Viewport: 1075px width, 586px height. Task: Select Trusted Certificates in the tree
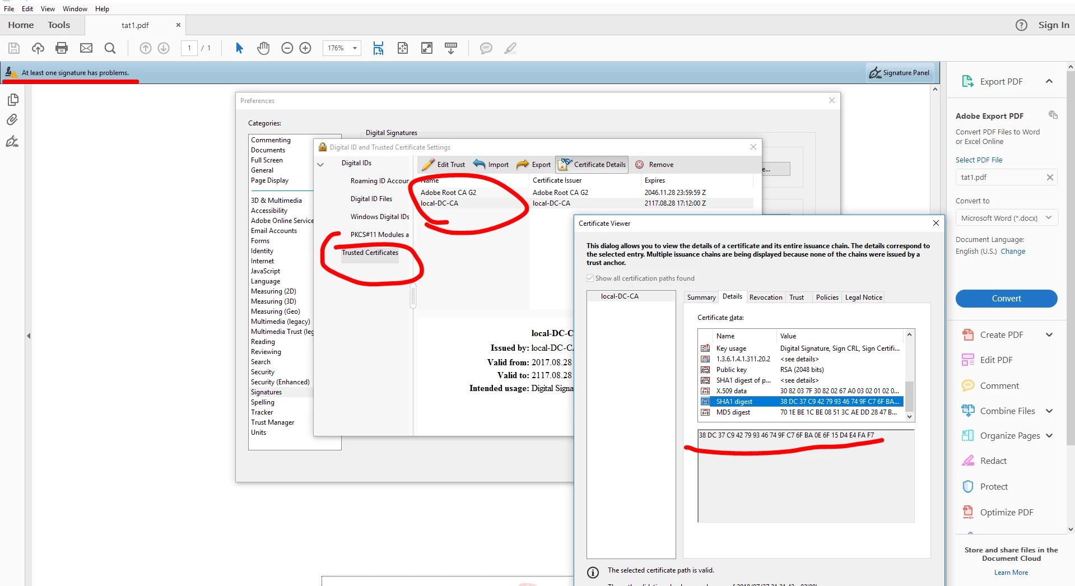point(370,253)
